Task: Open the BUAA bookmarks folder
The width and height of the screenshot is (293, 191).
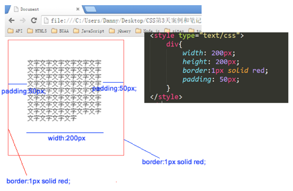Action: [x=60, y=31]
